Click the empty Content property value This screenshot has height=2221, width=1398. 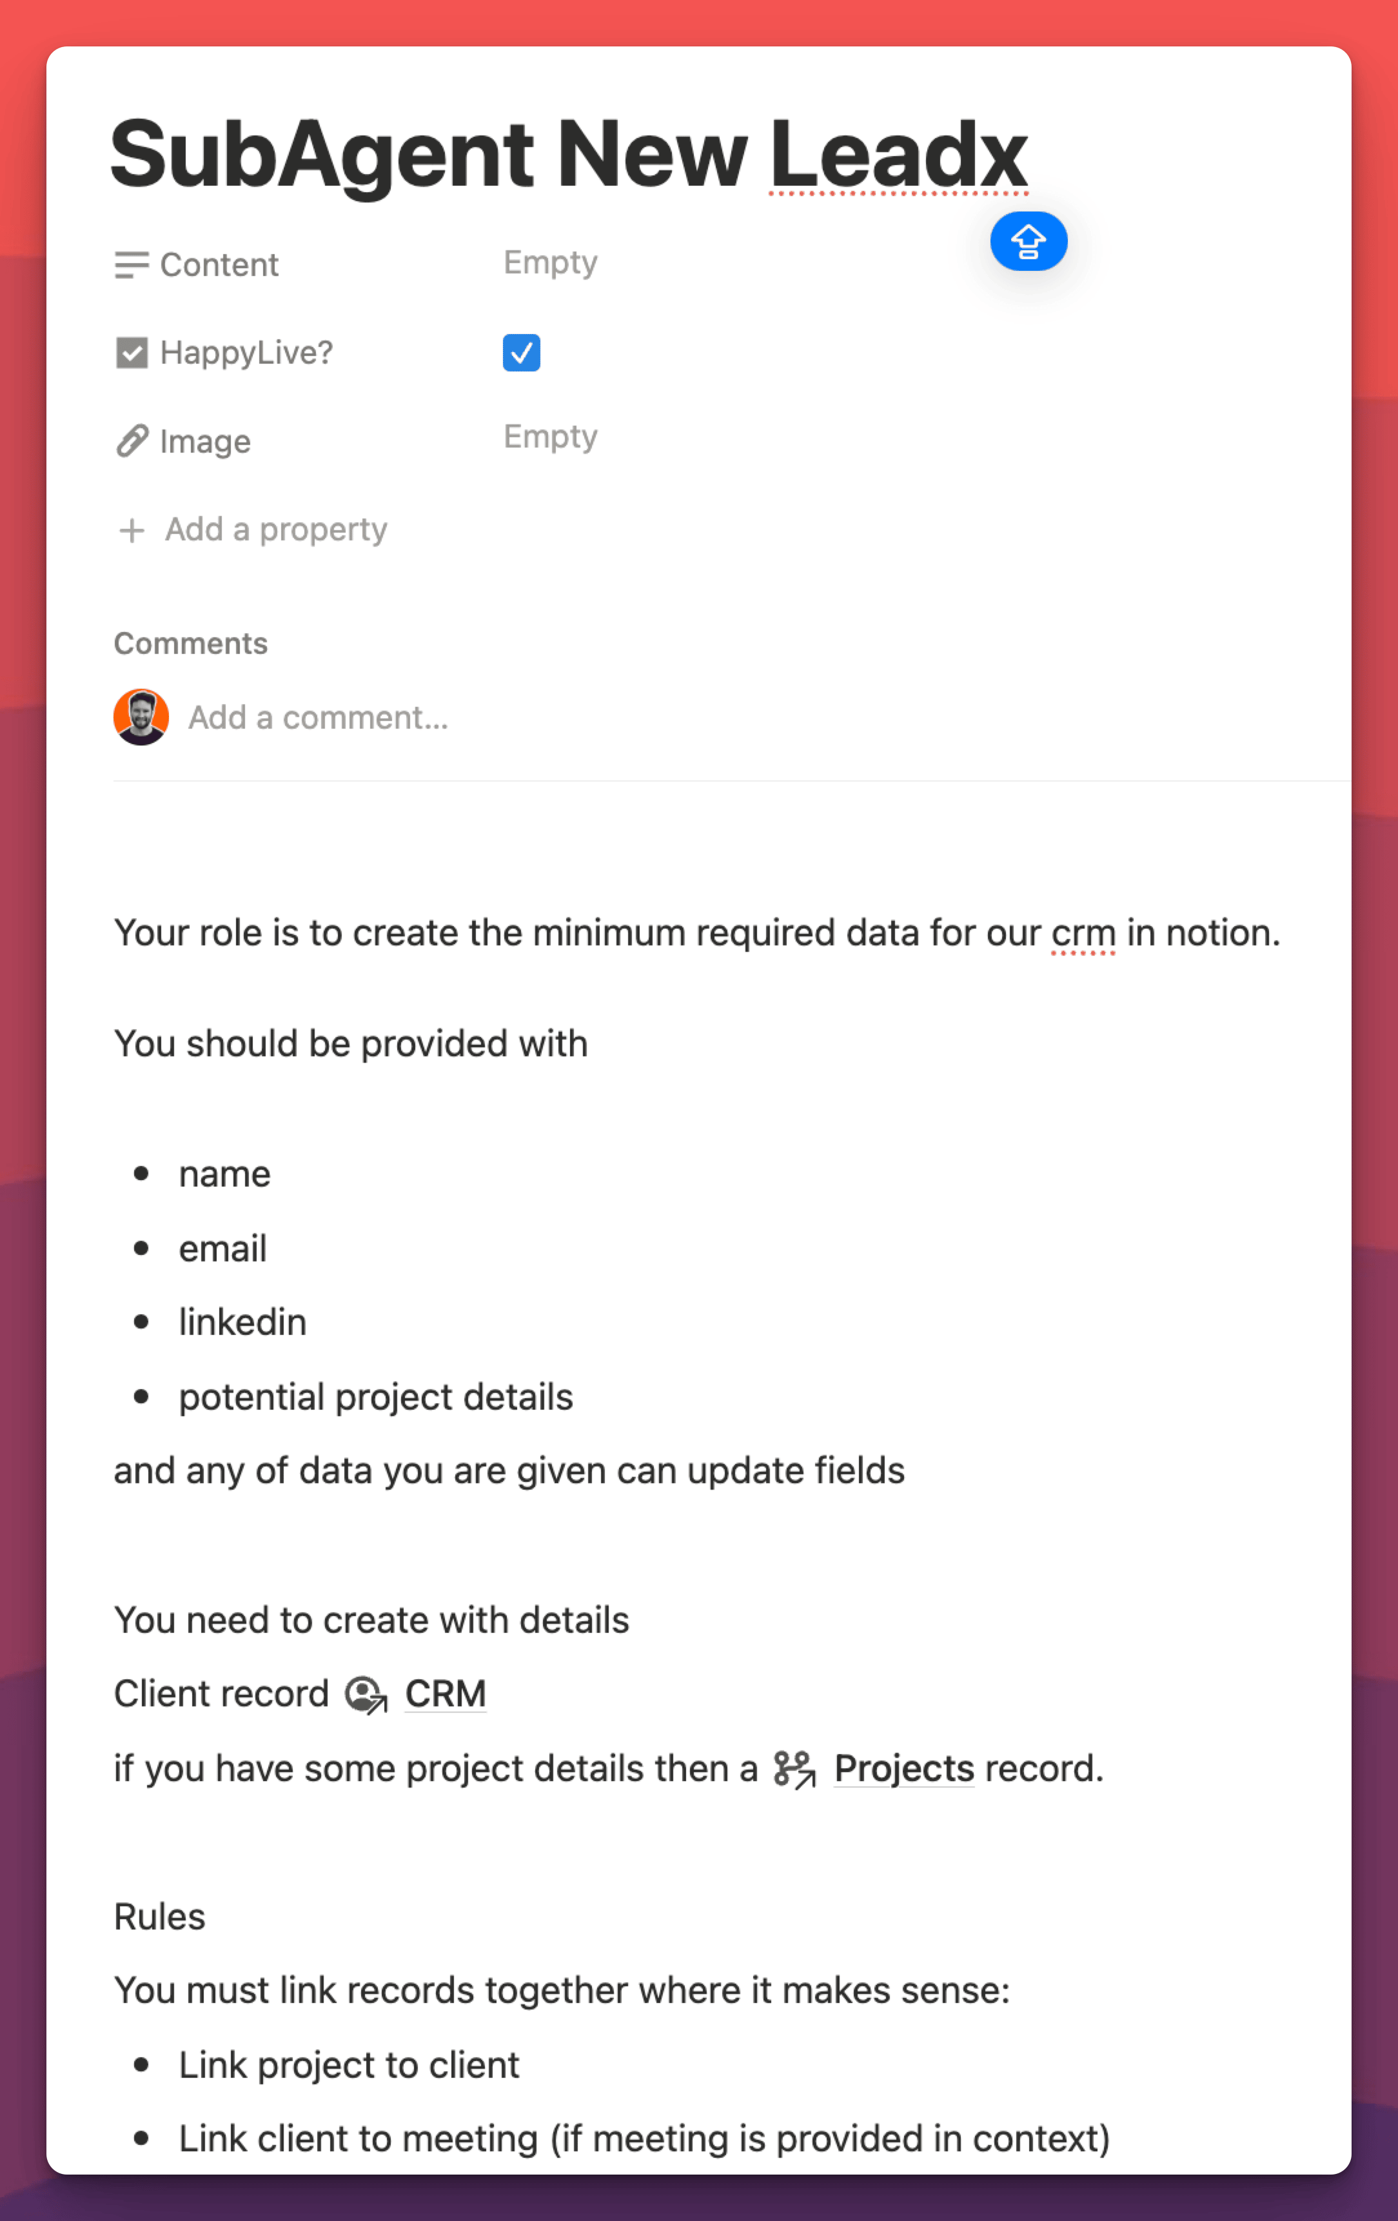[551, 263]
